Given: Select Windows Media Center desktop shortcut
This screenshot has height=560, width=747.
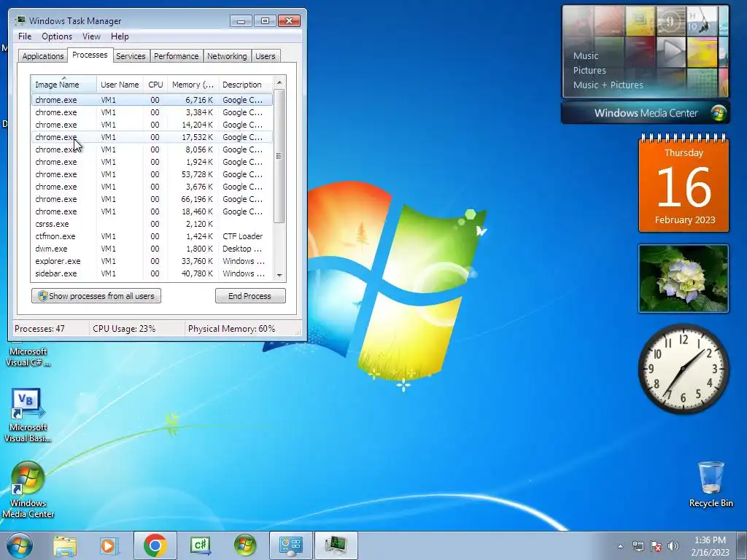Looking at the screenshot, I should (28, 489).
